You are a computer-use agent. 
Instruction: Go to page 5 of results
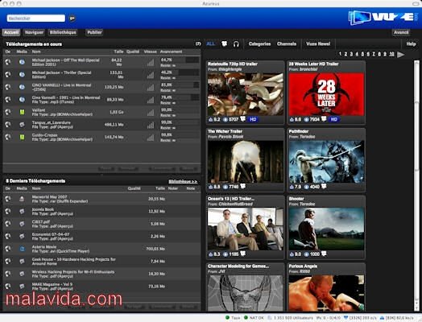(362, 55)
